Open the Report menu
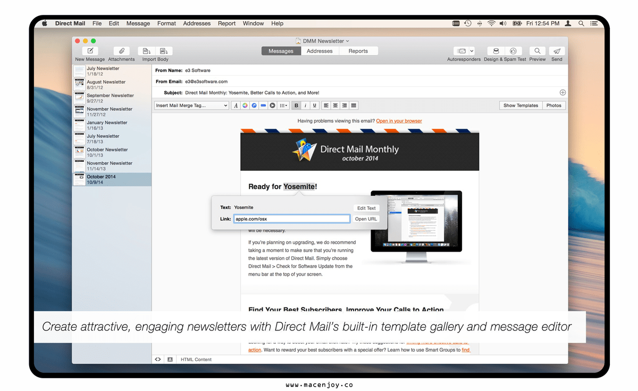This screenshot has width=638, height=391. pos(226,23)
